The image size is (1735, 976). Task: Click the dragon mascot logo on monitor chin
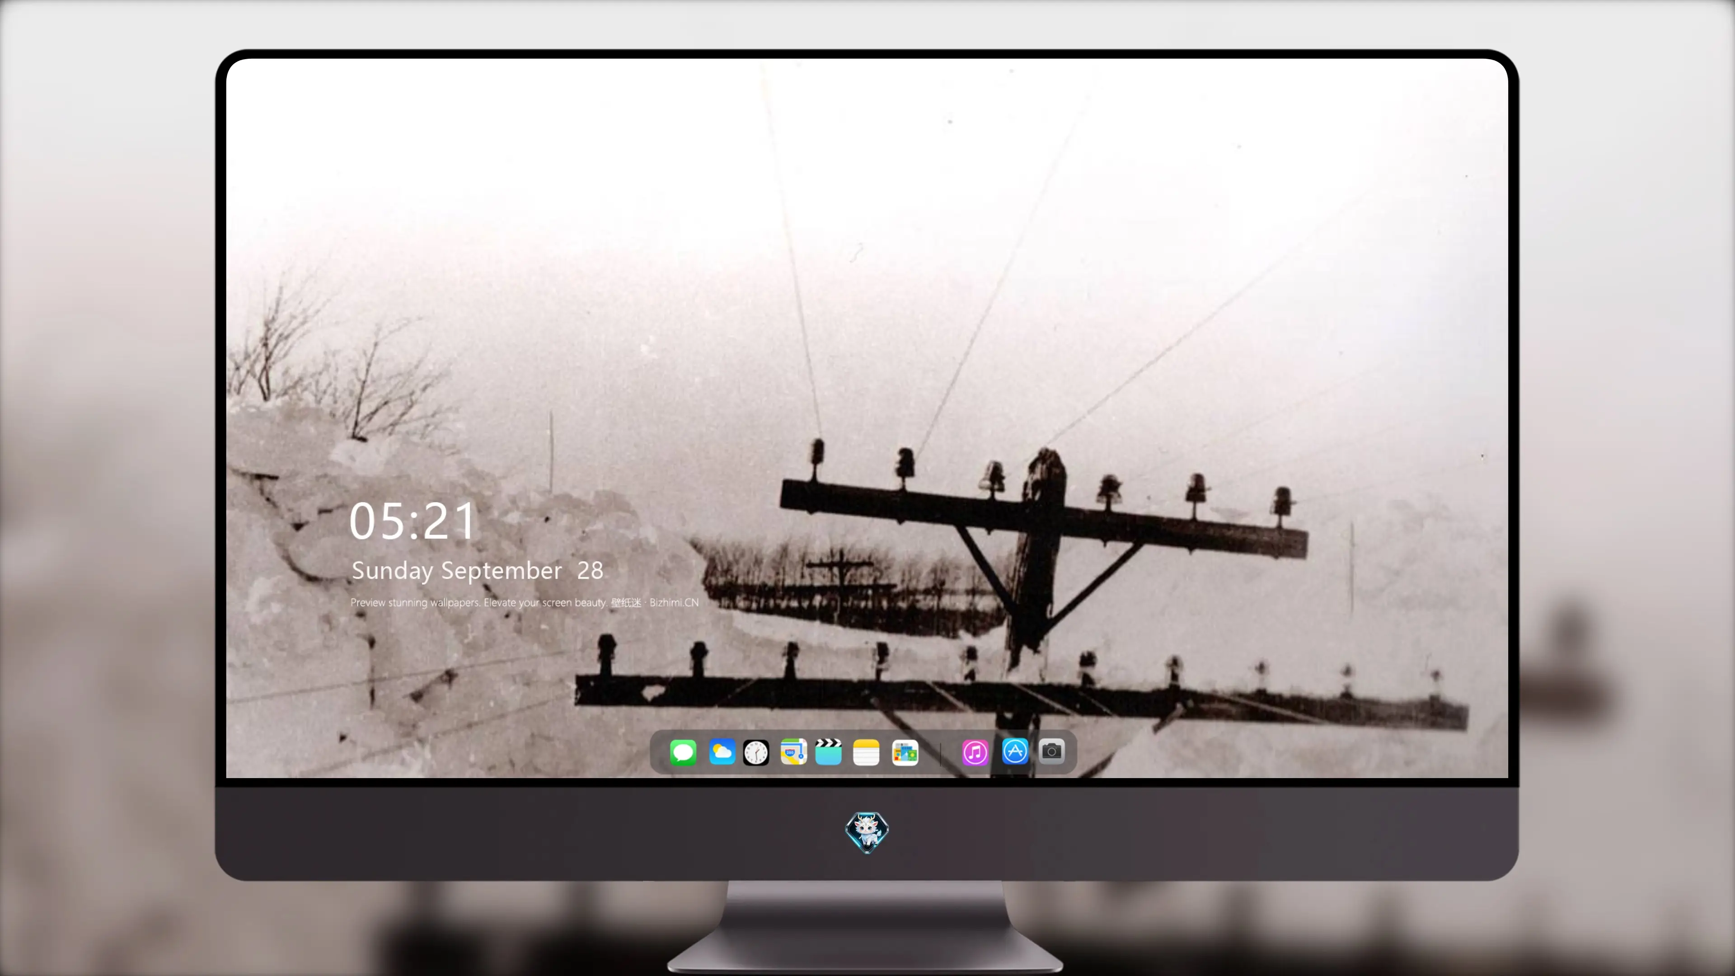tap(867, 832)
